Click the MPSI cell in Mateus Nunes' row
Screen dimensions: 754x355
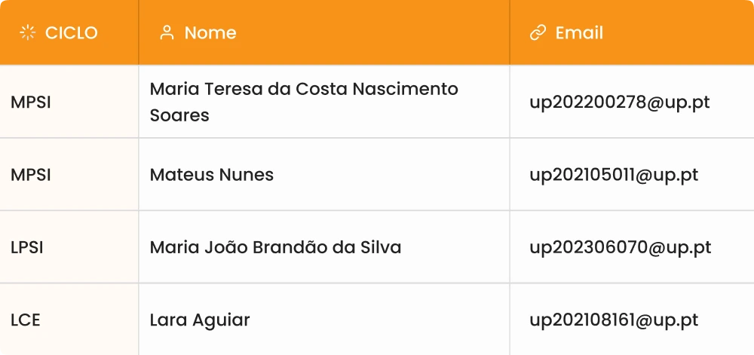tap(31, 175)
